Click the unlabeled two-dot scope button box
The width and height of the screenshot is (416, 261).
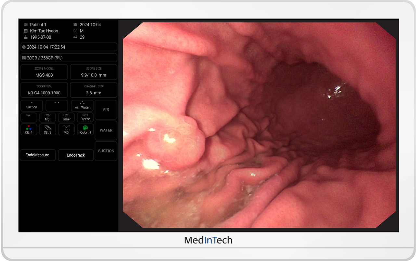coord(57,106)
